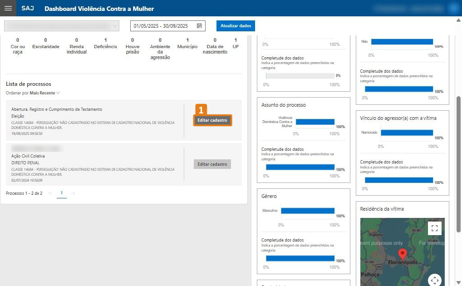
Task: Click the map camera pan control
Action: [x=434, y=280]
